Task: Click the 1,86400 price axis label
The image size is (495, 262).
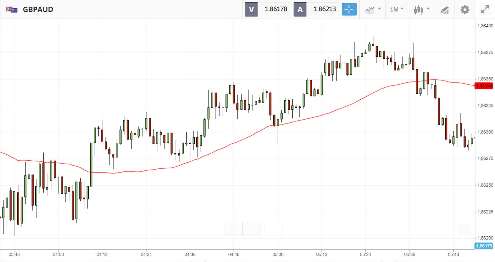Action: pyautogui.click(x=485, y=26)
